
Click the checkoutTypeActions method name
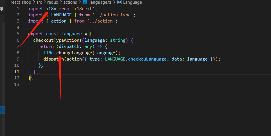tap(57, 40)
